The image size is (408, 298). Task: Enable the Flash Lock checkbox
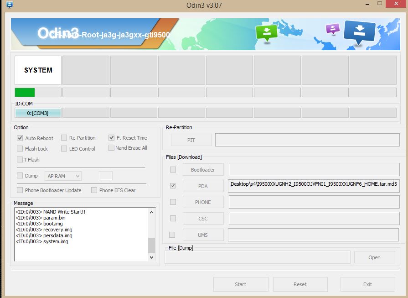20,148
